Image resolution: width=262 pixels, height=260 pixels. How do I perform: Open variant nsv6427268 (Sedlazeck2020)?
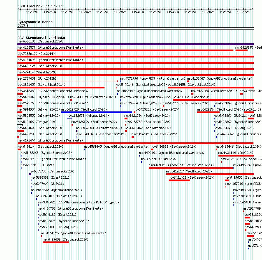pyautogui.click(x=214, y=91)
